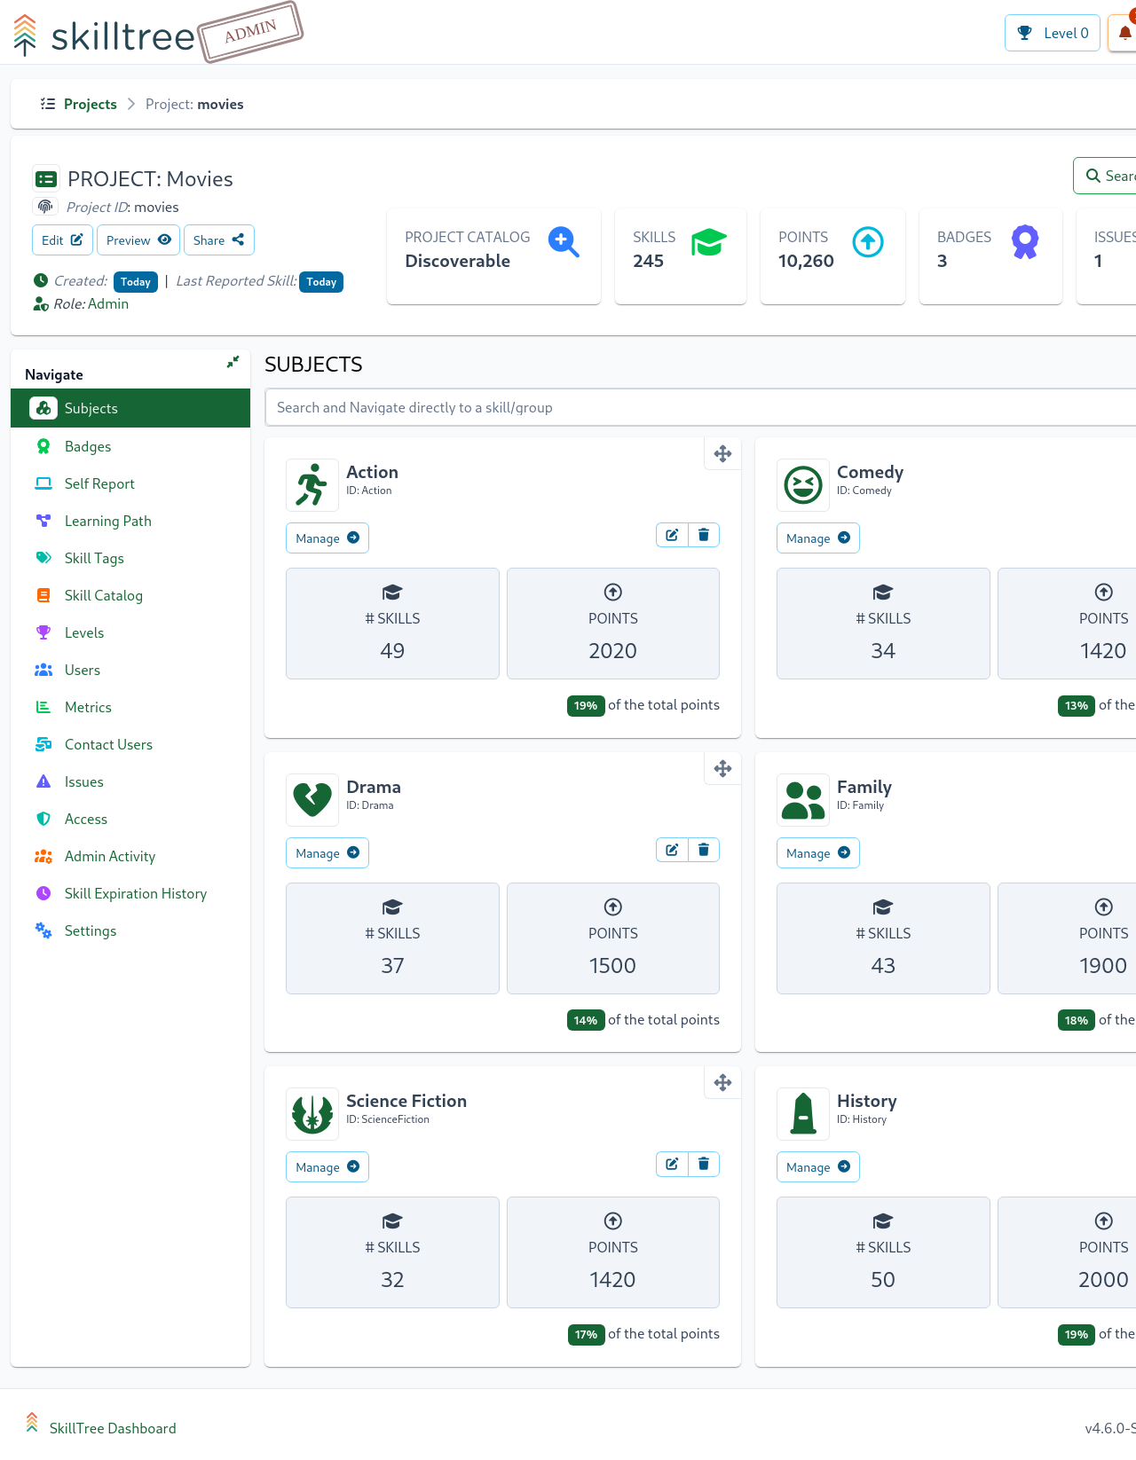
Task: Manage the Science Fiction subject
Action: (x=327, y=1167)
